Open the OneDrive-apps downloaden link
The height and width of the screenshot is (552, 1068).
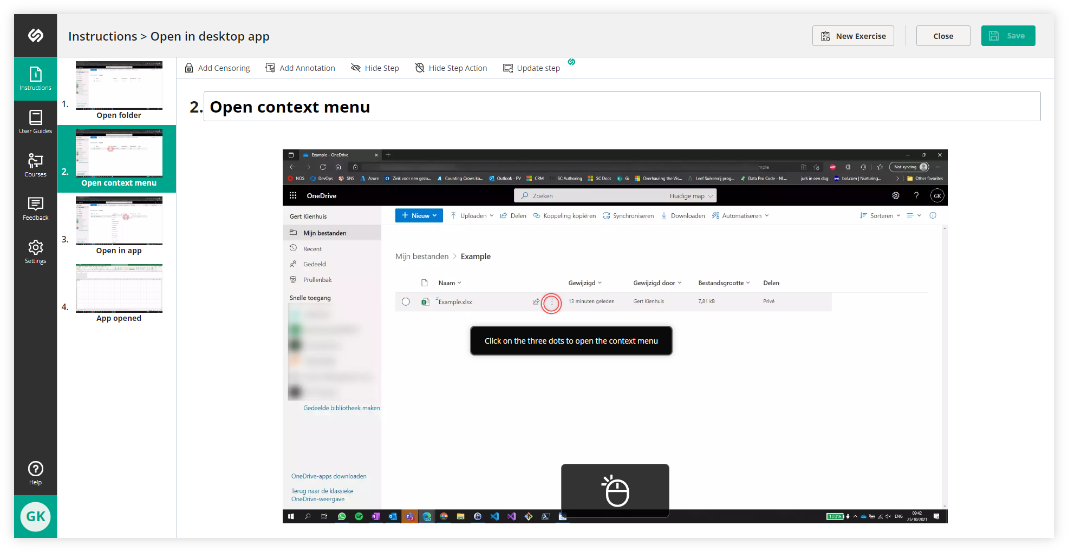329,476
